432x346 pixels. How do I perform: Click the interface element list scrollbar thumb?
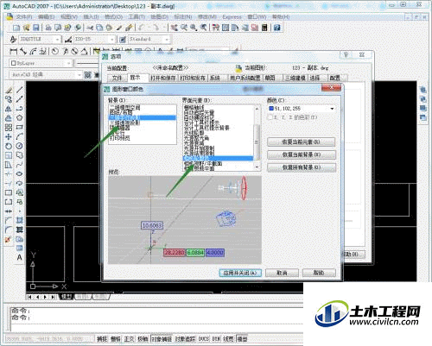257,142
